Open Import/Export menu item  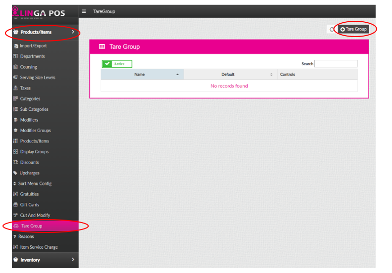45,46
